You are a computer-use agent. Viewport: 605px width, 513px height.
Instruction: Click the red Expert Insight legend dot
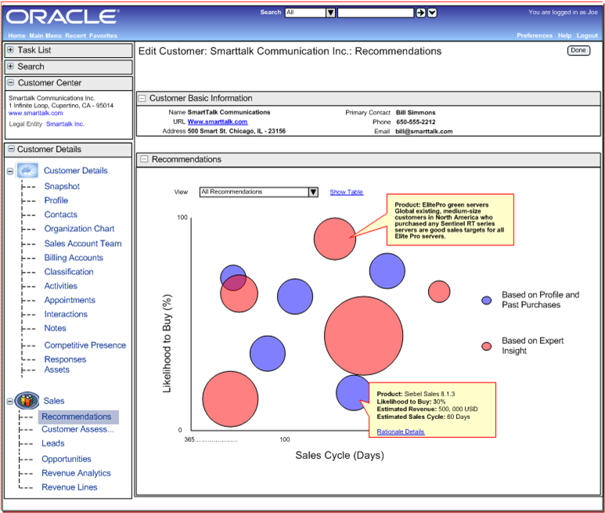point(487,346)
